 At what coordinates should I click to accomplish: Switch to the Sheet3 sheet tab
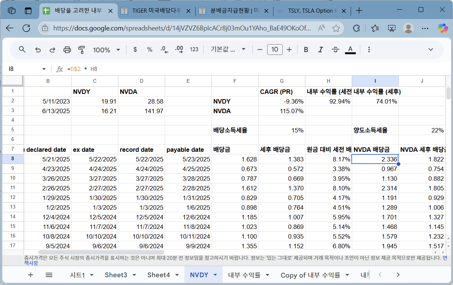pos(116,275)
